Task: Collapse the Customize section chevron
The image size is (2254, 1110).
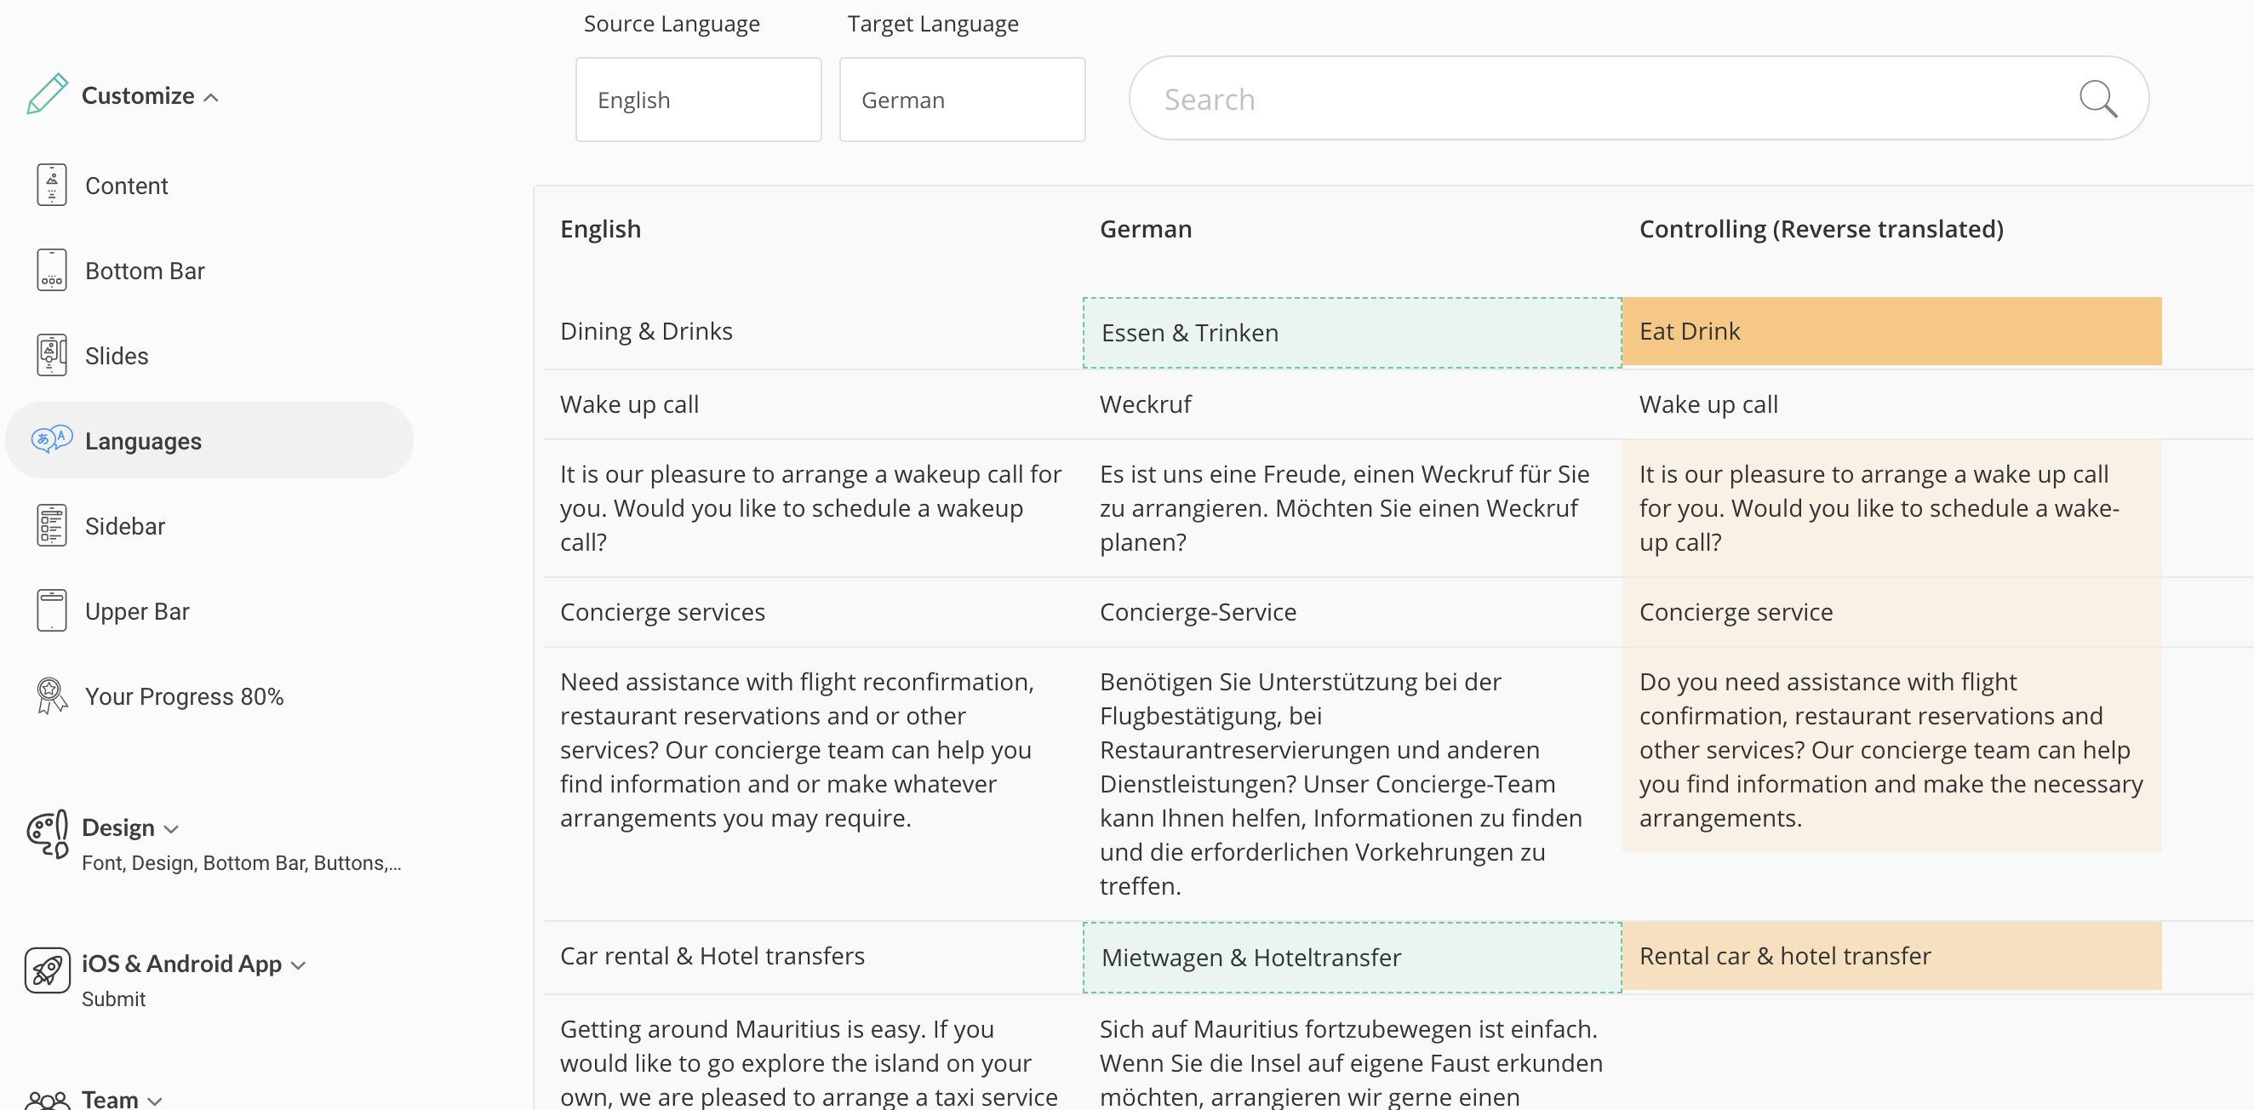Action: point(211,97)
